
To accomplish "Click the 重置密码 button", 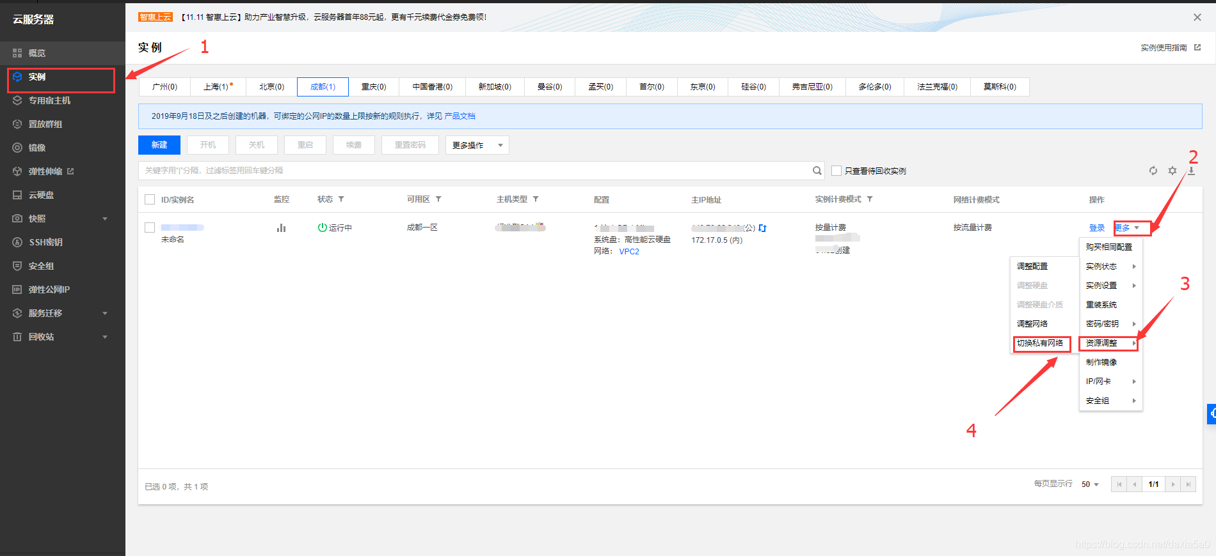I will [x=410, y=145].
